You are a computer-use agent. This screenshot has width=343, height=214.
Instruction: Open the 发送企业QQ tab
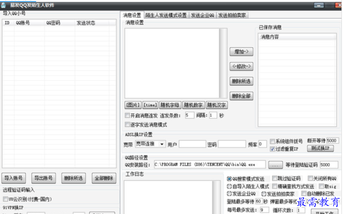[x=202, y=15]
